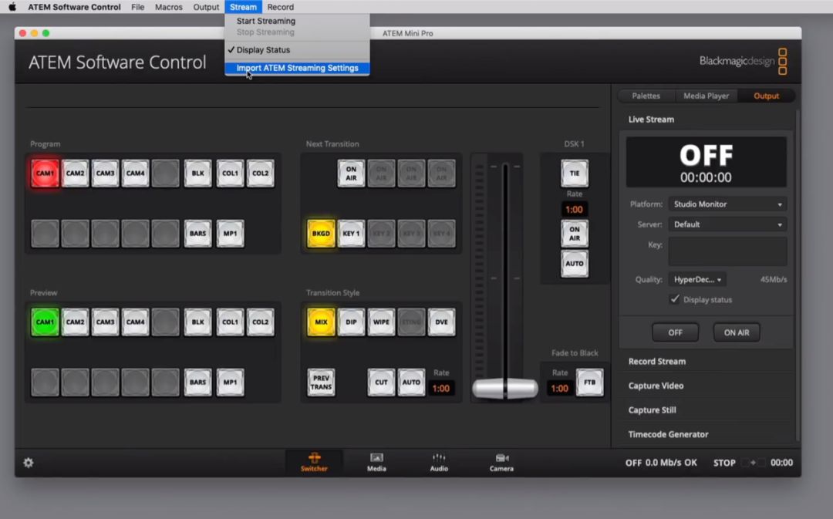
Task: Click the Apple menu icon
Action: 12,7
